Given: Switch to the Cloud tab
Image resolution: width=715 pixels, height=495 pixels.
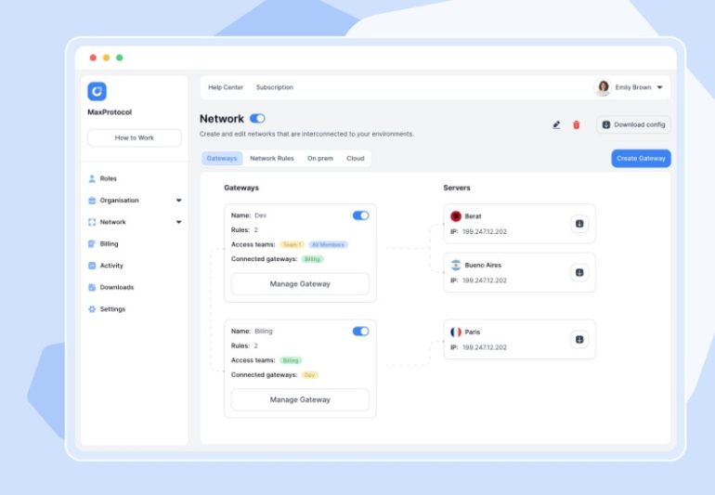Looking at the screenshot, I should pyautogui.click(x=356, y=158).
